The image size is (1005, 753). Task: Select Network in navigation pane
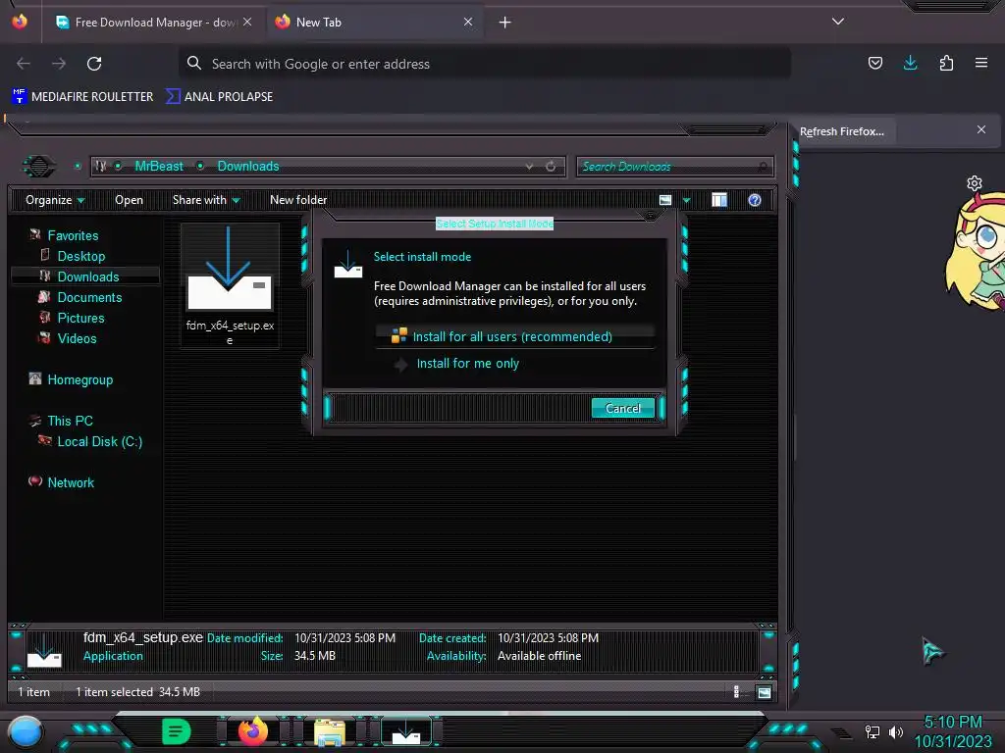tap(71, 482)
